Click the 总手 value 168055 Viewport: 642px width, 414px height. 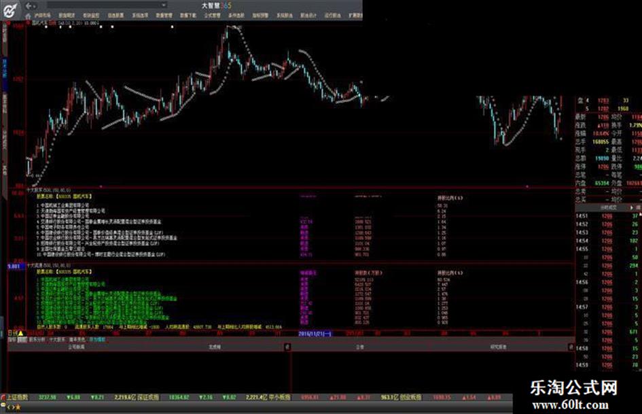tap(601, 142)
